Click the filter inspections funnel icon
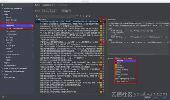Screen dimensions: 170x100 coord(77,16)
